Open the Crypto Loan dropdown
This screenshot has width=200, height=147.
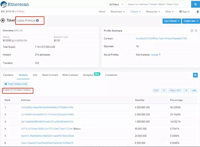(191, 21)
